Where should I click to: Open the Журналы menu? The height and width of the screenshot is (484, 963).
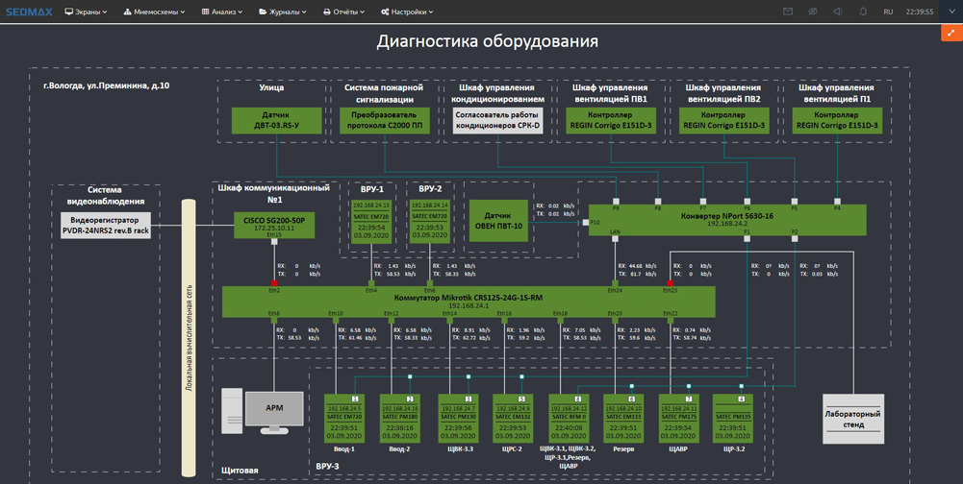pyautogui.click(x=281, y=12)
